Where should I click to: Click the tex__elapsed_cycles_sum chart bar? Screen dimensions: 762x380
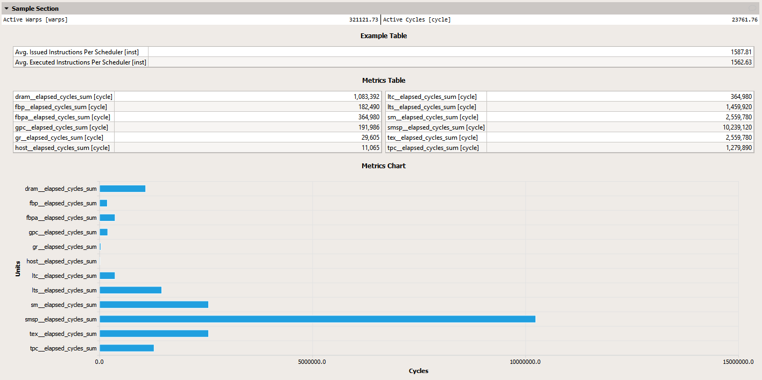click(154, 334)
